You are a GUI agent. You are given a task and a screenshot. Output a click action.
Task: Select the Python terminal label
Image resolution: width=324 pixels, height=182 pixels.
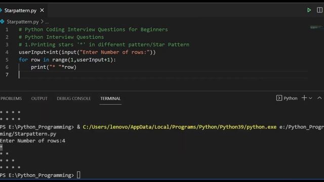click(x=290, y=98)
